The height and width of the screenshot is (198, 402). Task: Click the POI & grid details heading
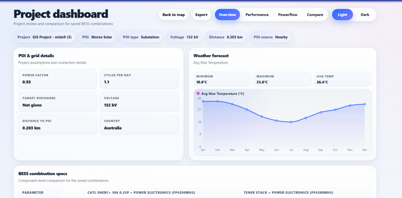point(36,56)
